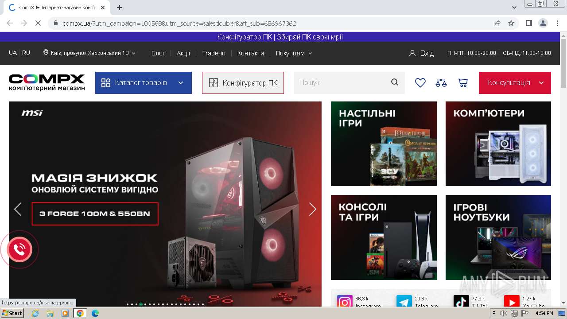Select the active green carousel dot

[141, 304]
